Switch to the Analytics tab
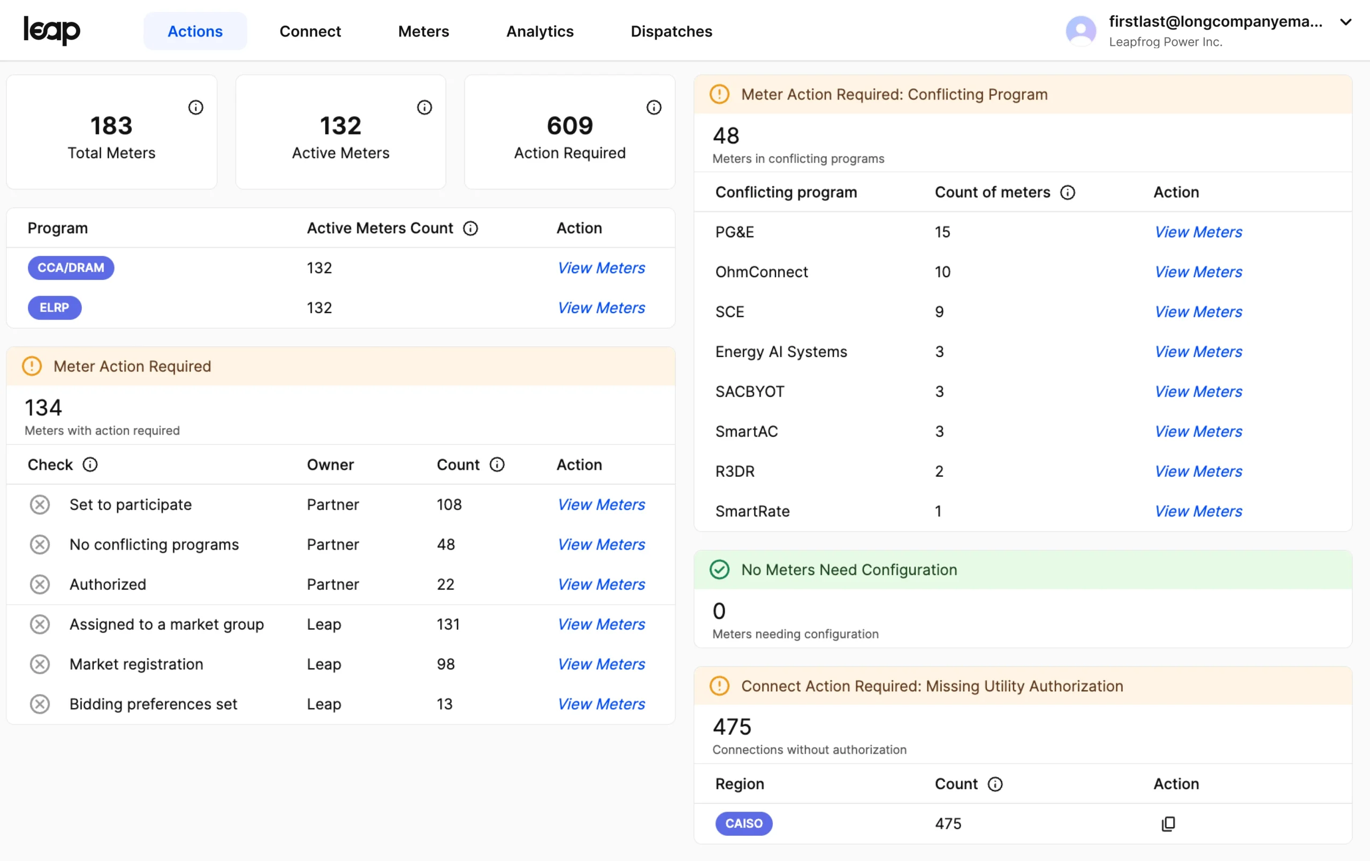This screenshot has height=861, width=1370. point(539,31)
